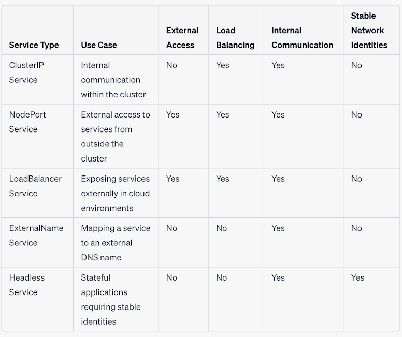Image resolution: width=402 pixels, height=337 pixels.
Task: Select the NodePort Service cell
Action: (x=27, y=122)
